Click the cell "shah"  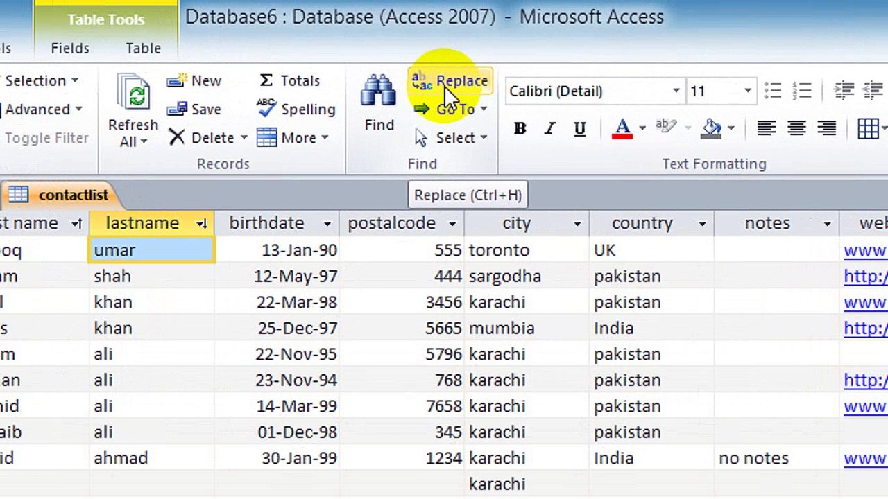click(152, 277)
